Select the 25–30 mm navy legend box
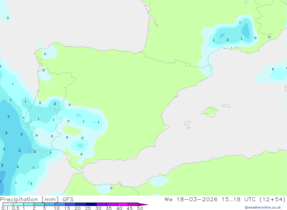 pos(91,204)
